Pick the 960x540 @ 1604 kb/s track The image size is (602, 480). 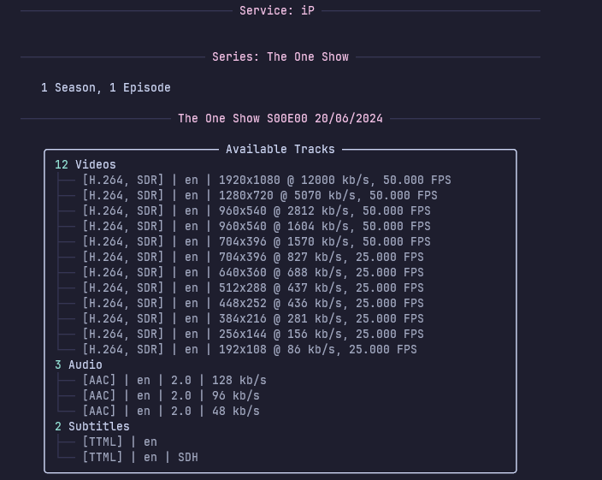click(257, 226)
